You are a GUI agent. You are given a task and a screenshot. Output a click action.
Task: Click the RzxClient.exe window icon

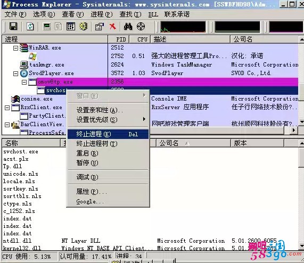(15, 108)
